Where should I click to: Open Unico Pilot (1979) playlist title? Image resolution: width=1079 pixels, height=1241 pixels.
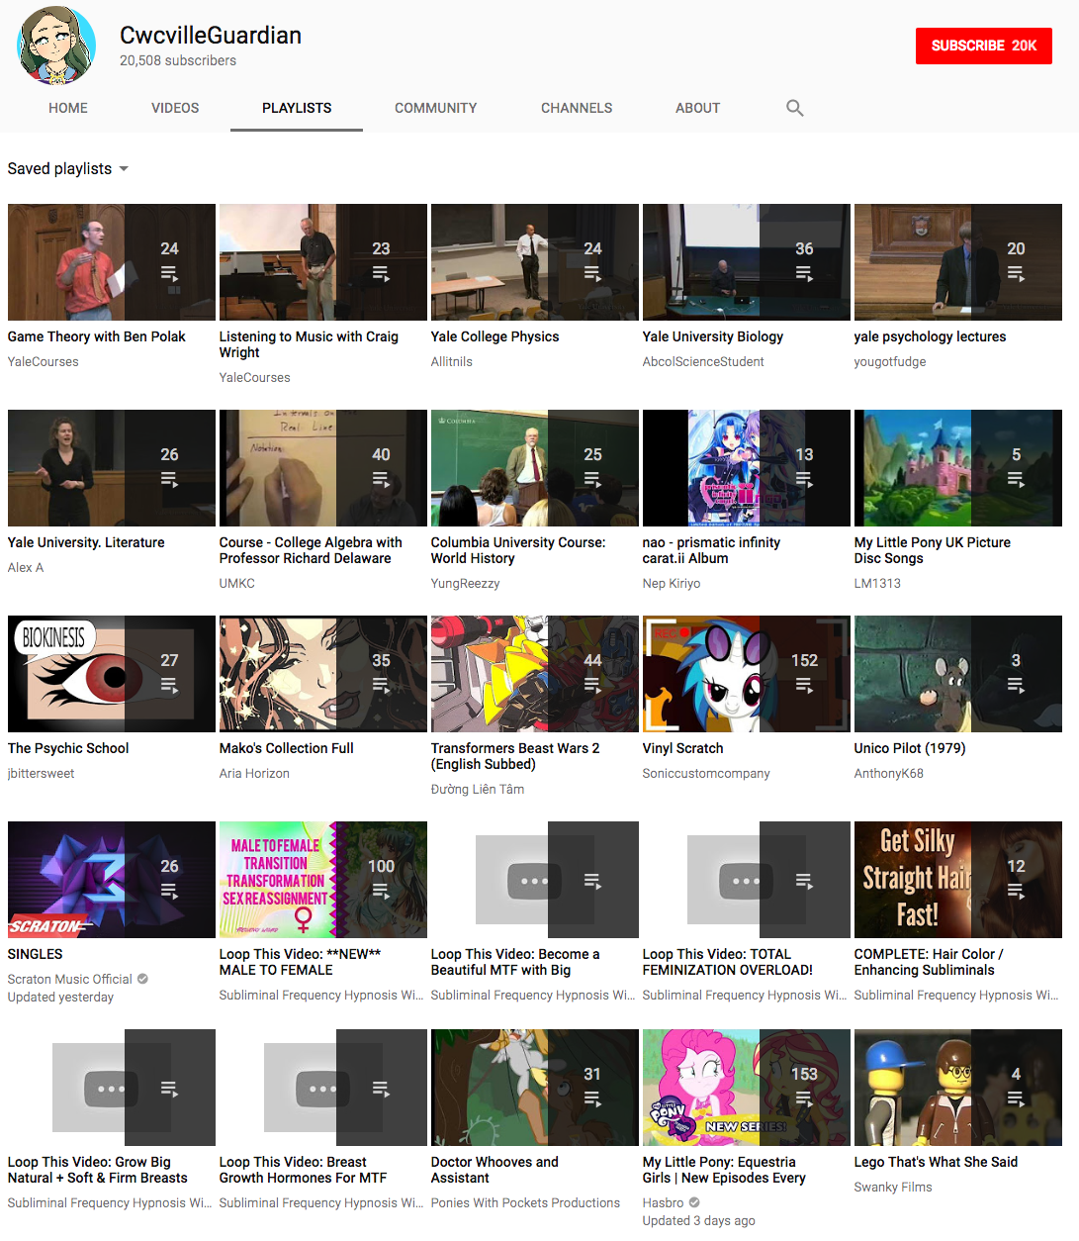[910, 748]
